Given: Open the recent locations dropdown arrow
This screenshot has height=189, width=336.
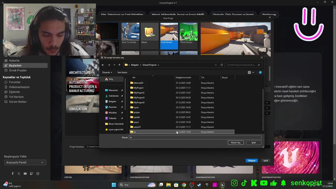Looking at the screenshot, I should [114, 65].
